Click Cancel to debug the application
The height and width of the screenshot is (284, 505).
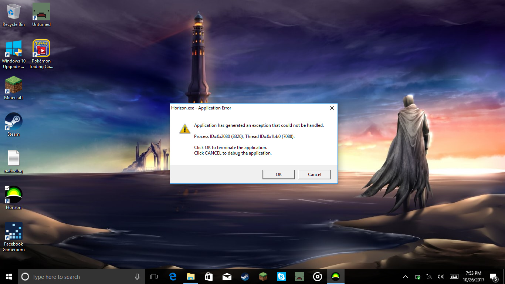pos(314,175)
